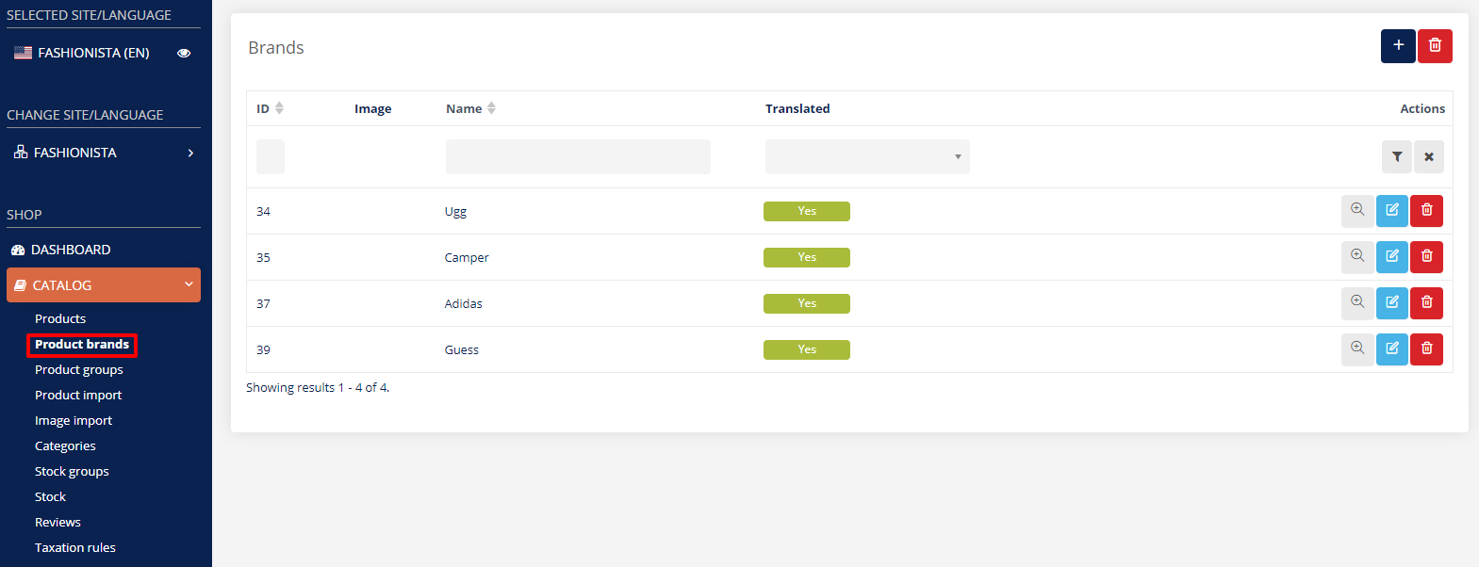Delete the Camper brand
The image size is (1479, 567).
[1427, 257]
